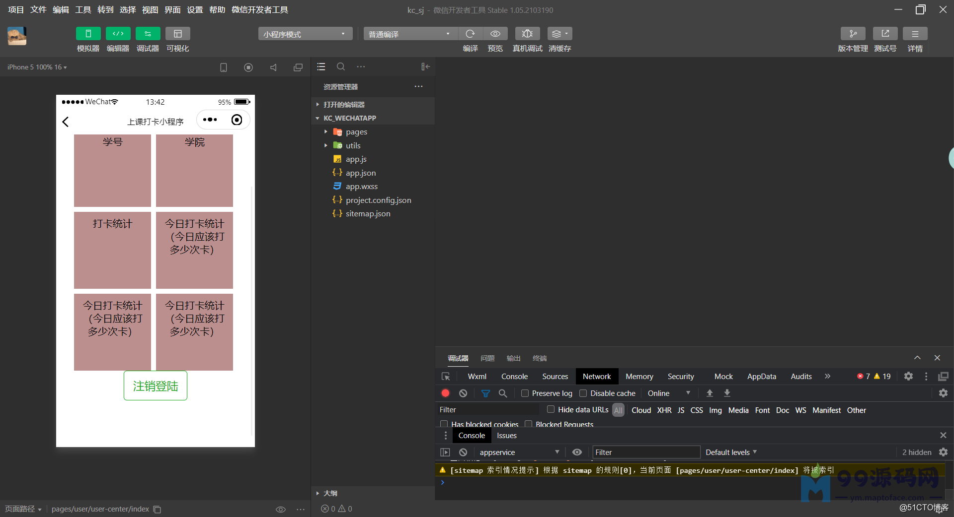
Task: Open the mini program mode dropdown
Action: coord(305,34)
